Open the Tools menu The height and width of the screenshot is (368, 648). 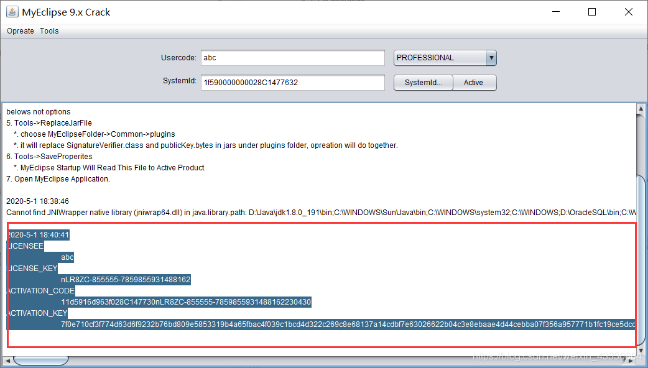[x=49, y=31]
